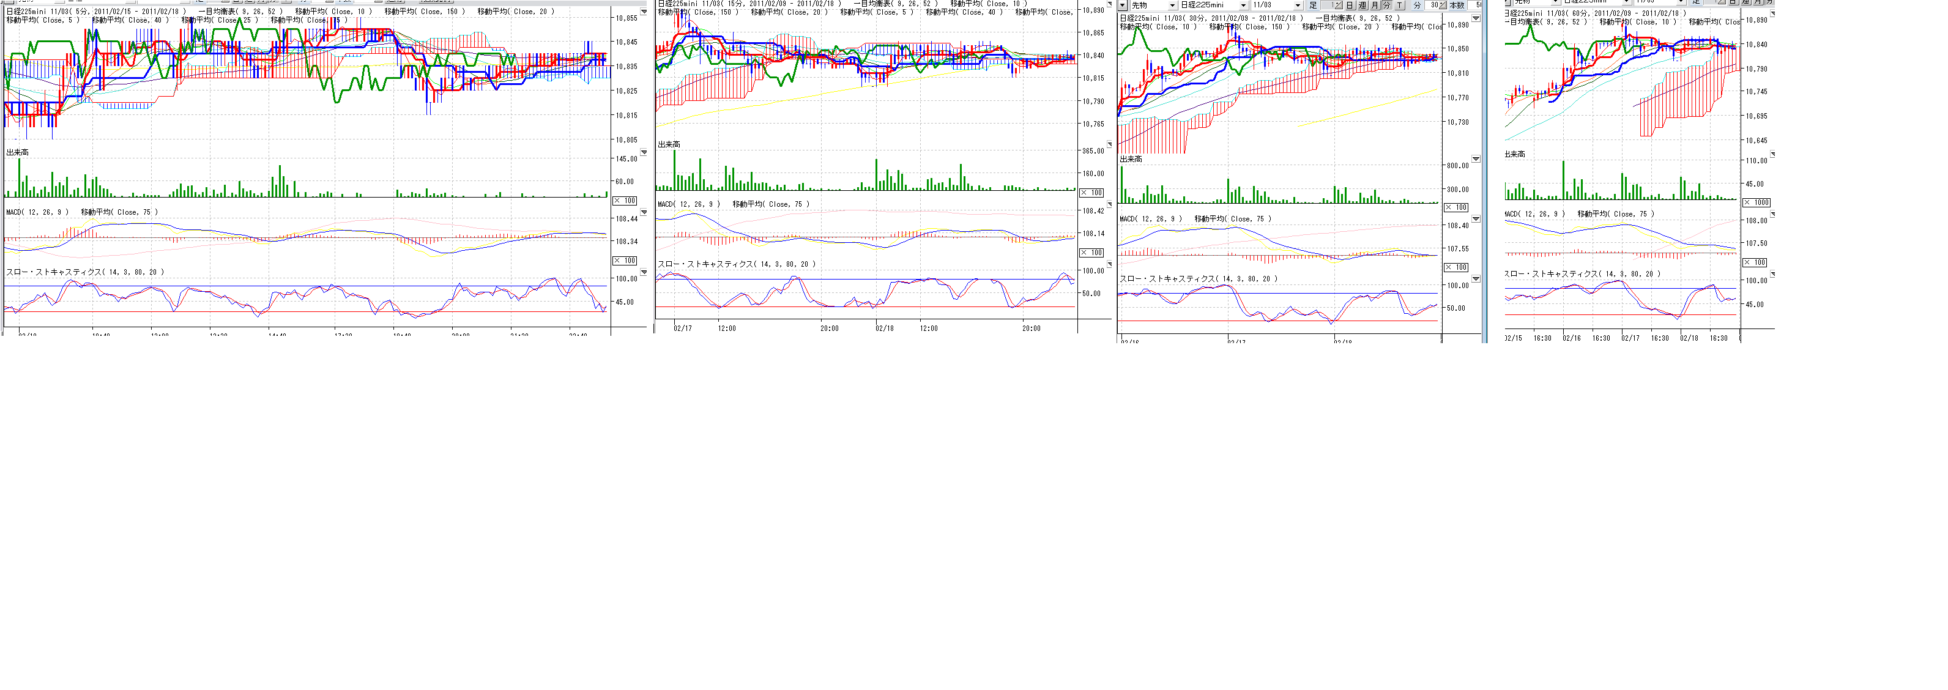Click the T tick chart button
Screen dimensions: 1948x690
(x=1400, y=6)
